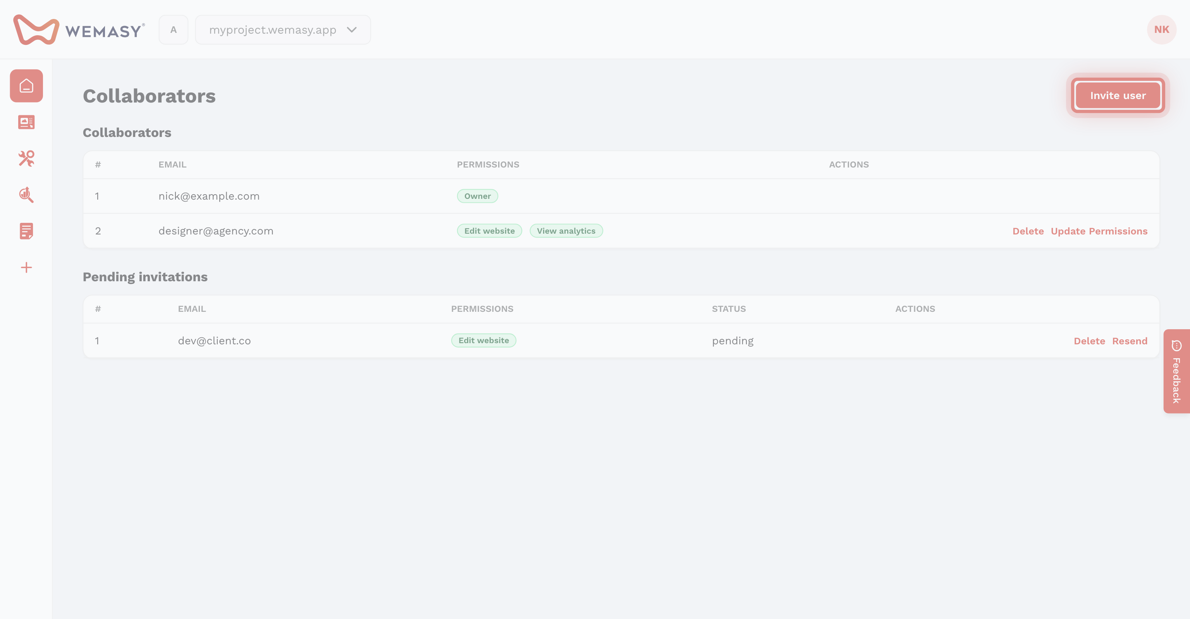The image size is (1190, 619).
Task: Open the documents notes sidebar icon
Action: (26, 231)
